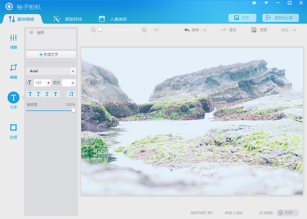Toggle italic text style
This screenshot has width=307, height=219.
point(38,94)
